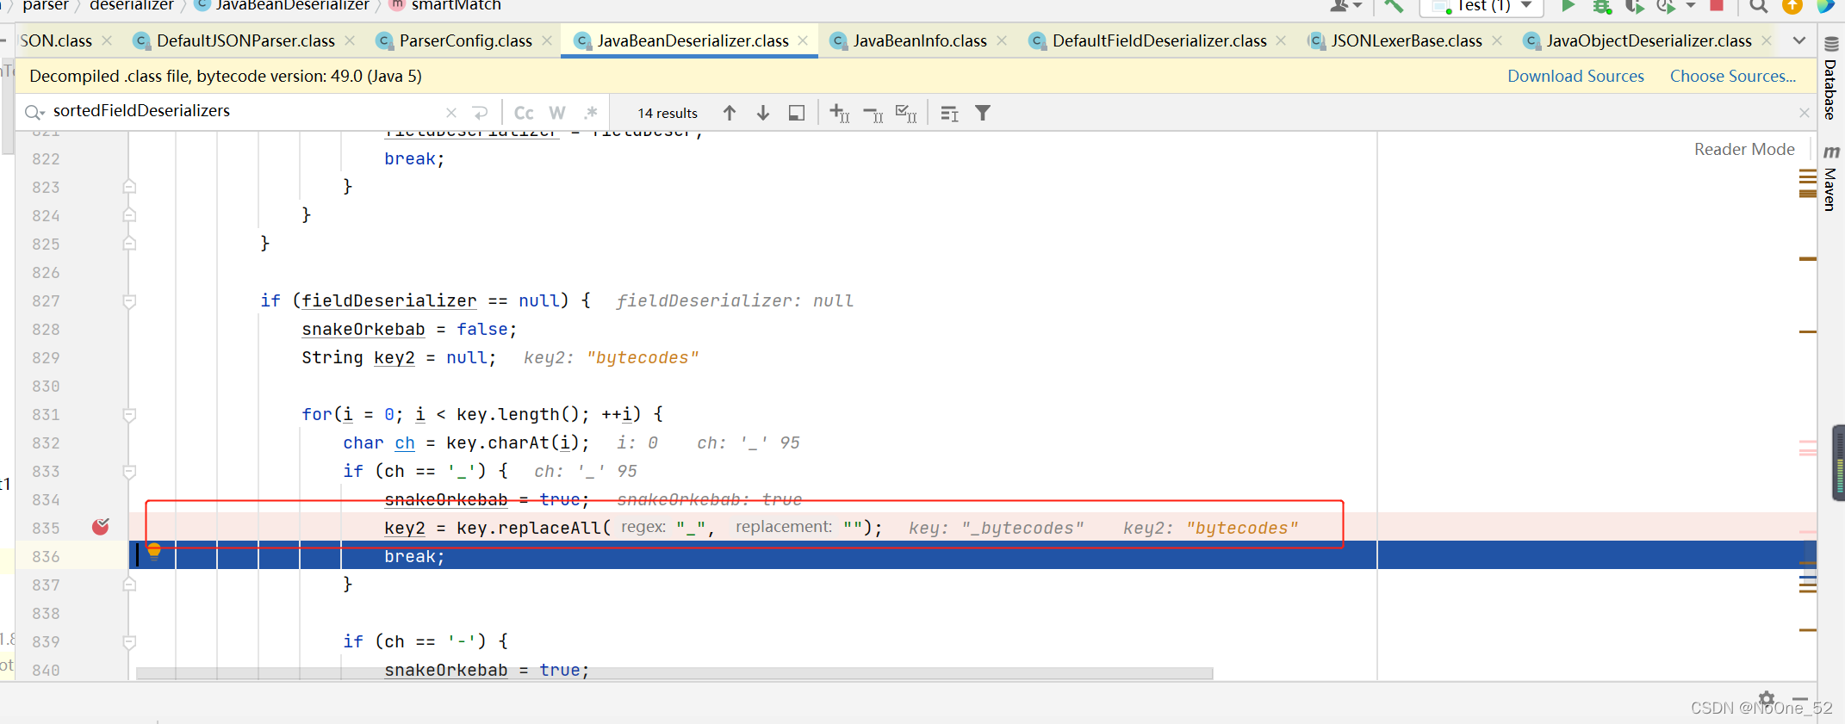
Task: Collapse the if block at line 839
Action: 129,642
